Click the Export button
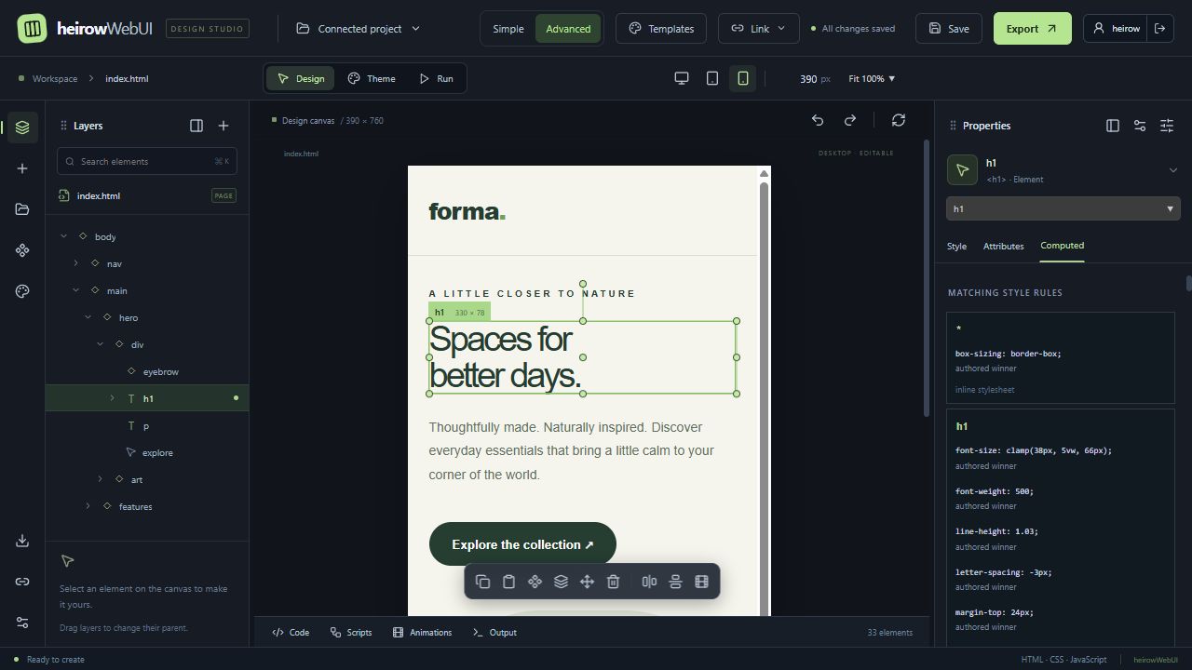1192x670 pixels. (1033, 29)
